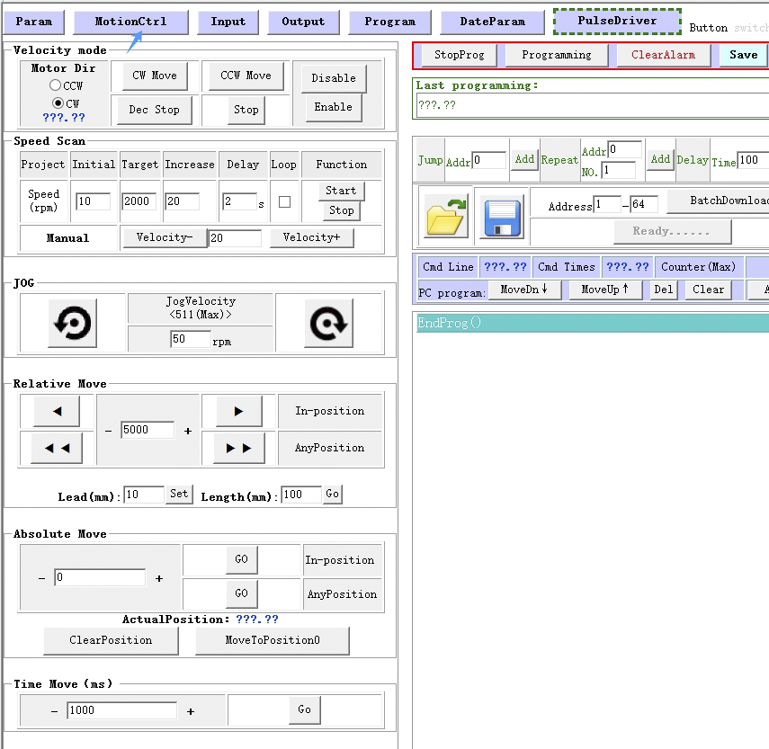Click the ClearAlarm button

click(662, 55)
